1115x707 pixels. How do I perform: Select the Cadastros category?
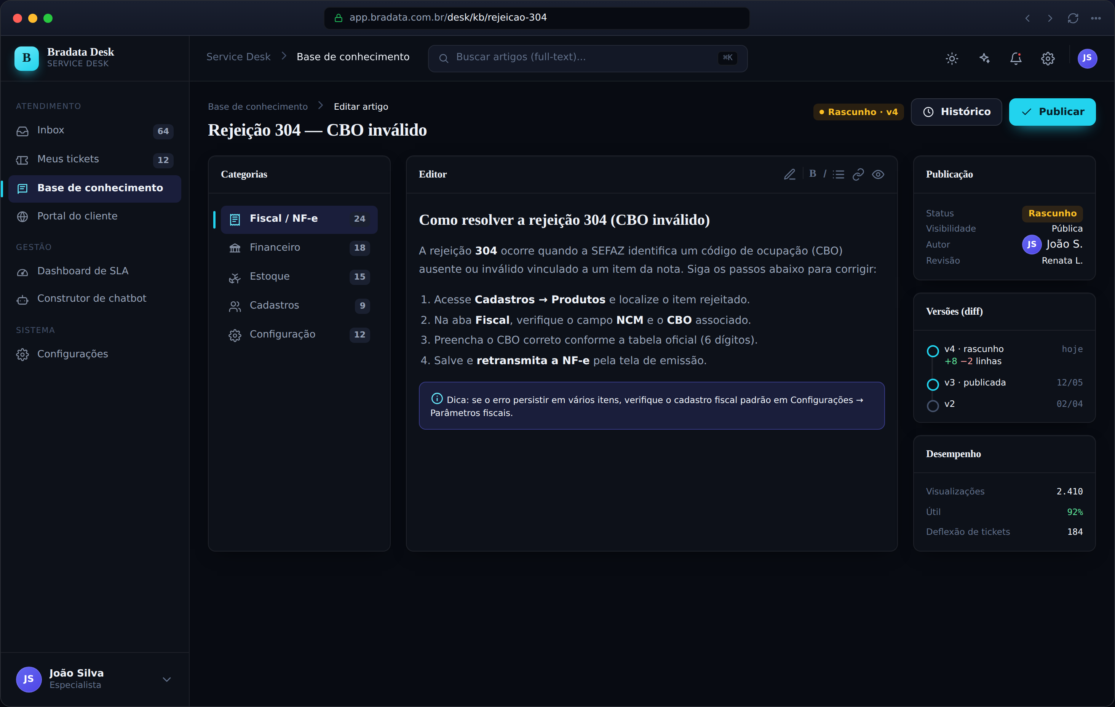click(299, 306)
